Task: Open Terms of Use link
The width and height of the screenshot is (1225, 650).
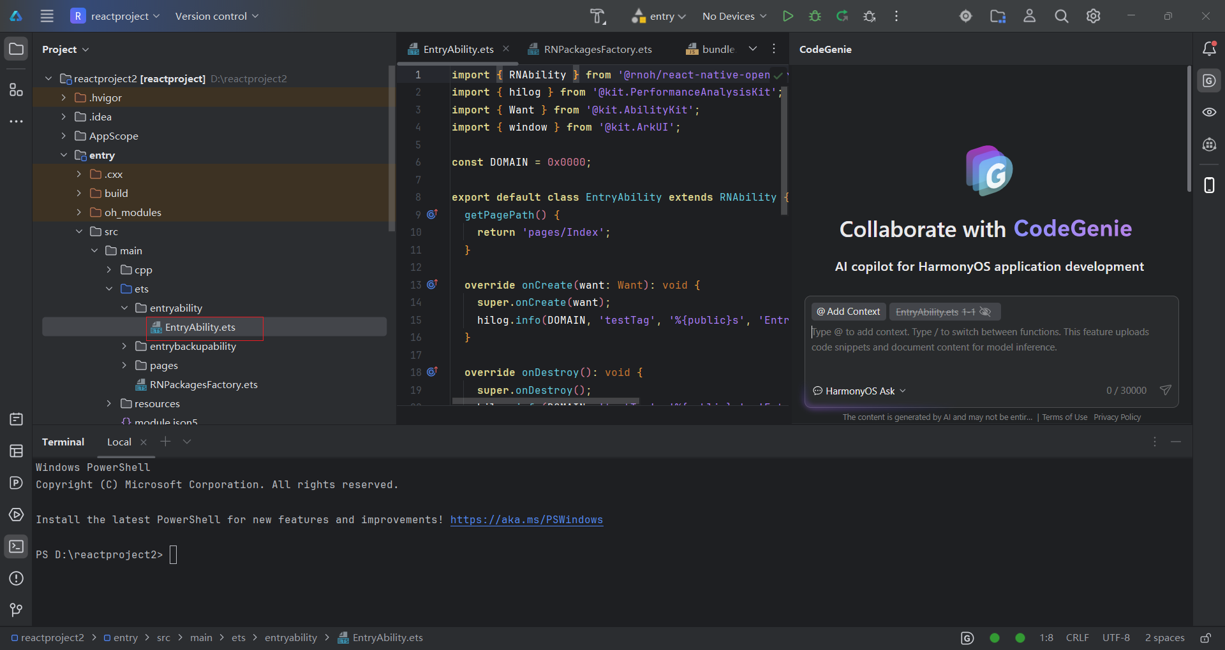Action: tap(1065, 417)
